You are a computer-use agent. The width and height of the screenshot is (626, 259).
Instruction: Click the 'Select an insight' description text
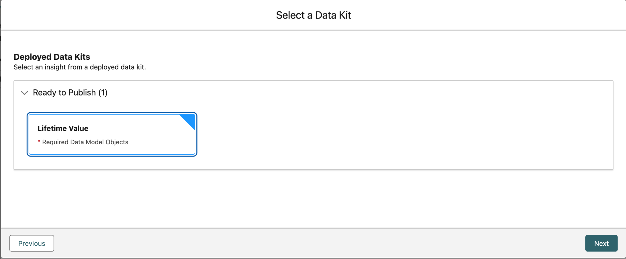tap(80, 67)
